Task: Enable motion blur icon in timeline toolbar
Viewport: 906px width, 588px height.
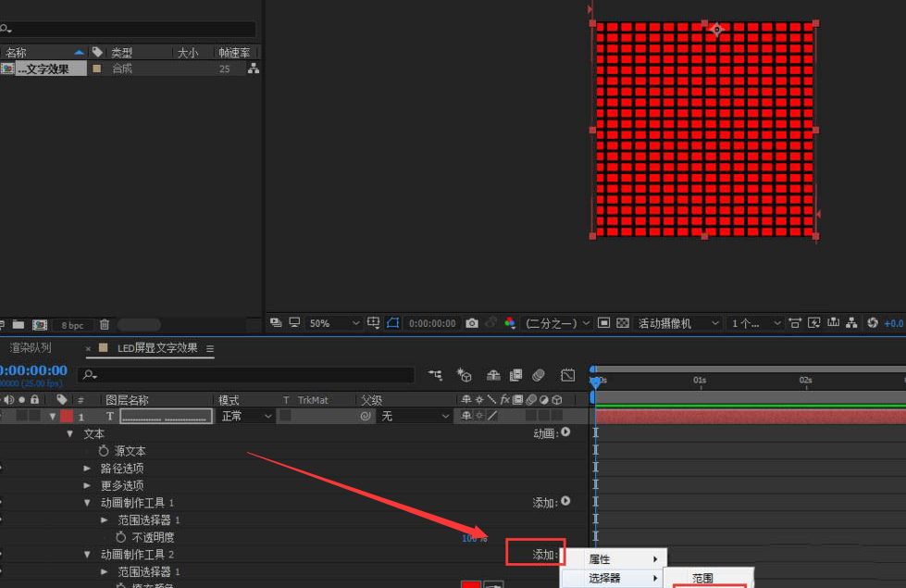Action: (540, 375)
